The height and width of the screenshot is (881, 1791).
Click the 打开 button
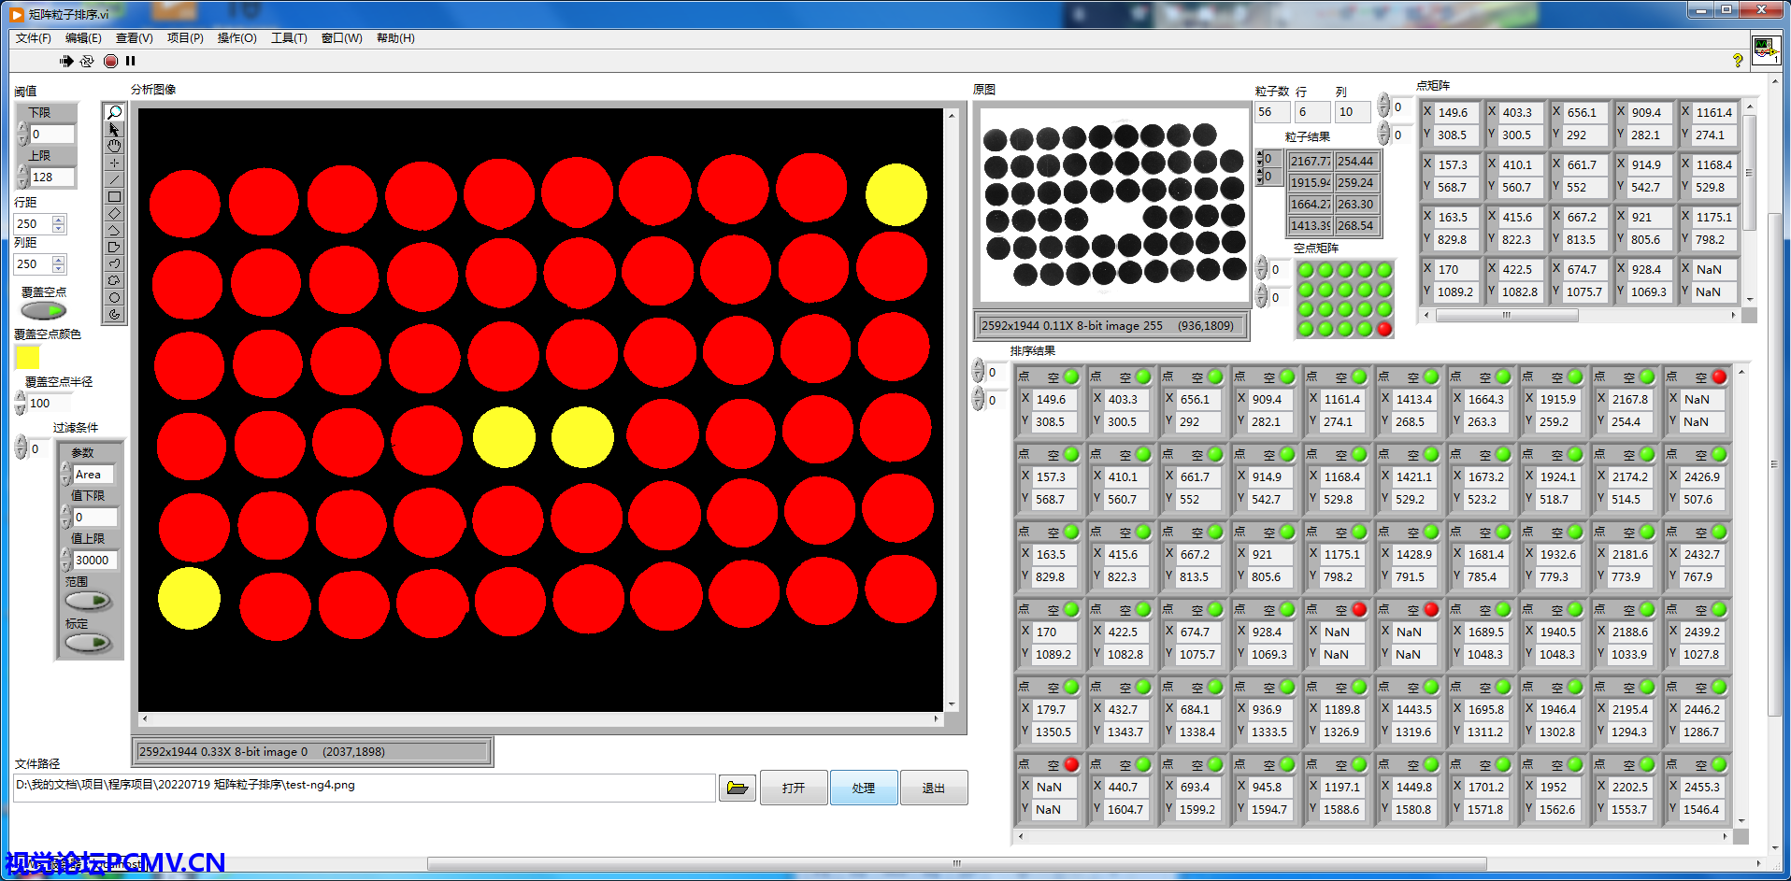click(x=794, y=788)
